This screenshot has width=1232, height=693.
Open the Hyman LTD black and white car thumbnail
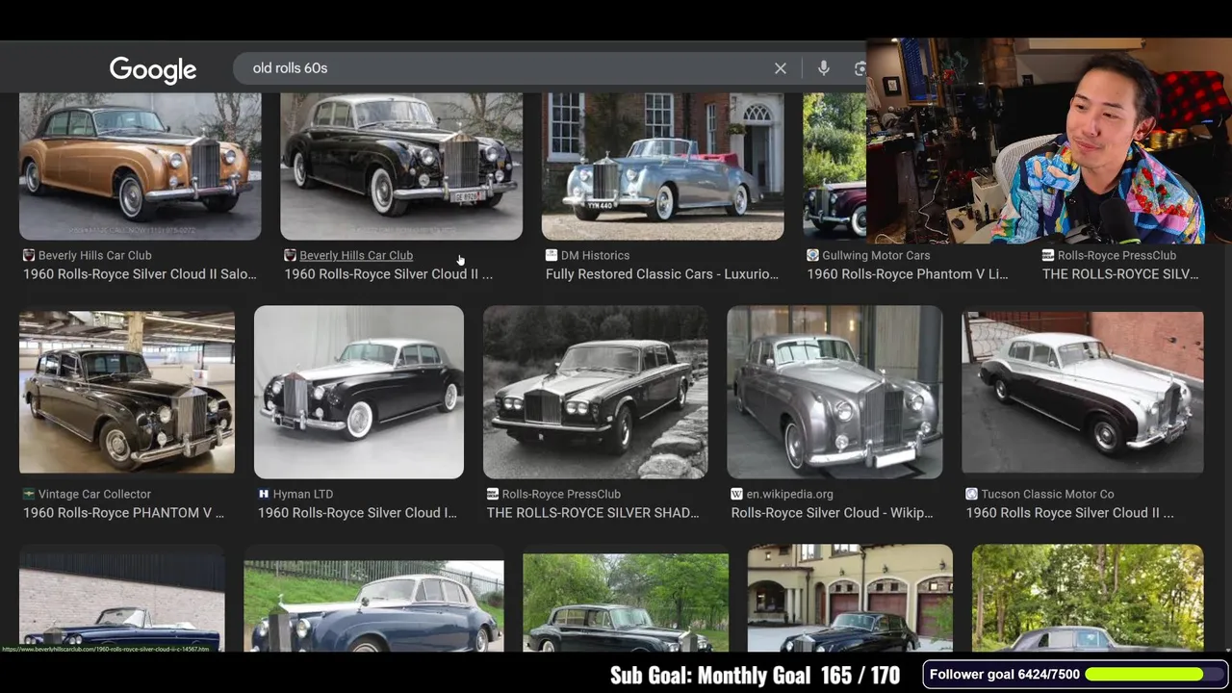[359, 392]
